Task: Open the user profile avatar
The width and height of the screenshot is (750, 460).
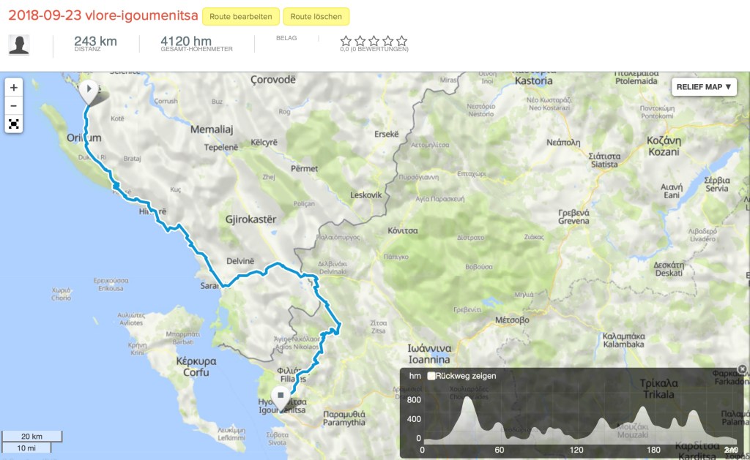Action: coord(19,45)
